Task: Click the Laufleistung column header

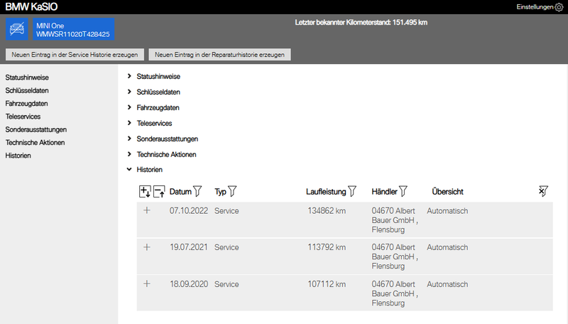Action: [x=326, y=192]
